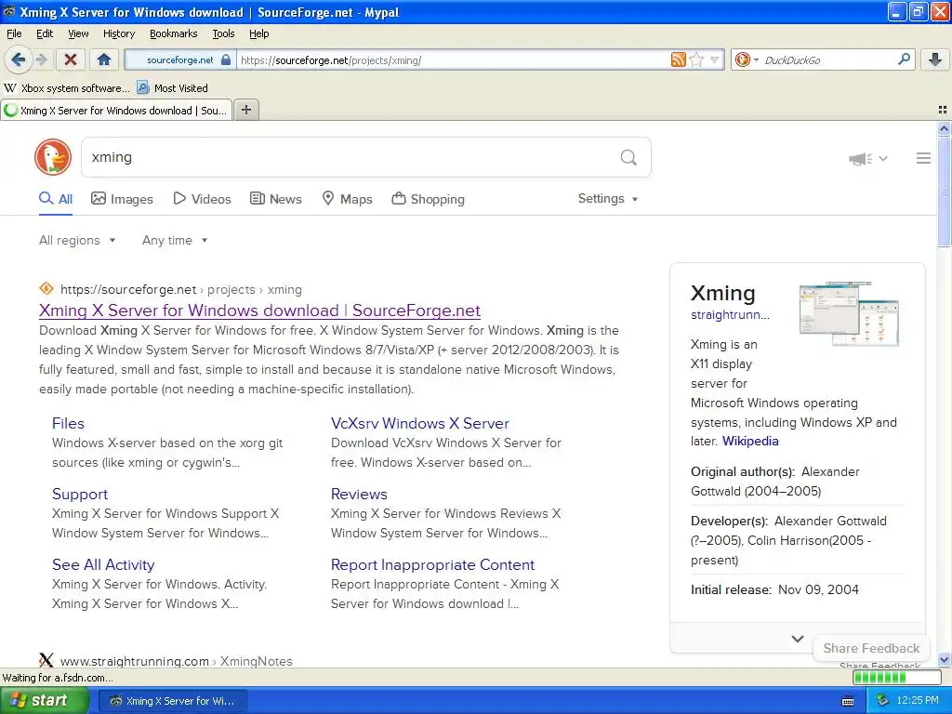Open the Files sitelink
Screen dimensions: 952x714
[68, 423]
